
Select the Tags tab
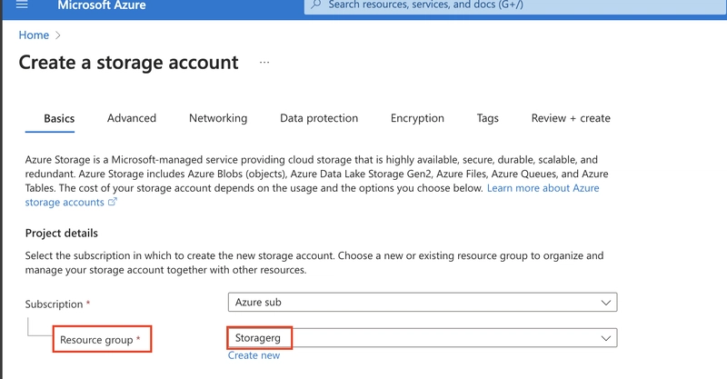(x=488, y=118)
